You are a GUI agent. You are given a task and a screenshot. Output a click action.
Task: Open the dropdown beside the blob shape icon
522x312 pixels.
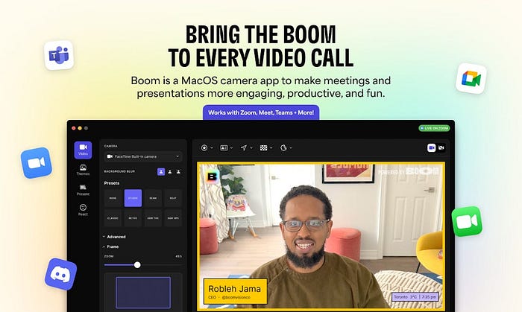pos(291,148)
